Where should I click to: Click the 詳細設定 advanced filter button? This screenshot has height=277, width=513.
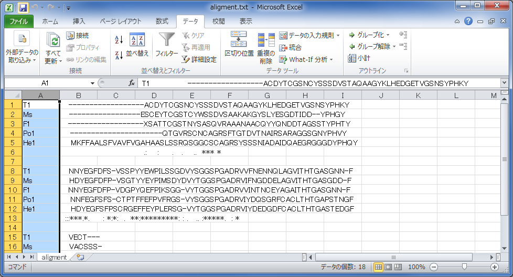point(199,59)
